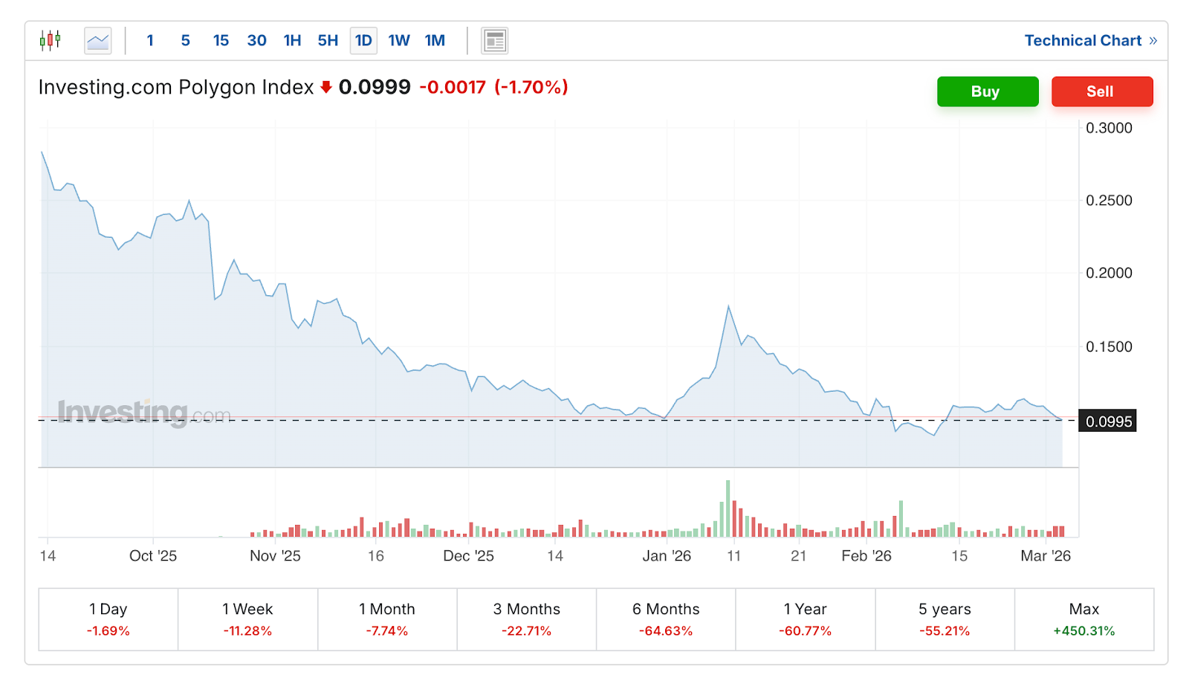Select the area chart type icon
This screenshot has height=678, width=1189.
pos(98,40)
